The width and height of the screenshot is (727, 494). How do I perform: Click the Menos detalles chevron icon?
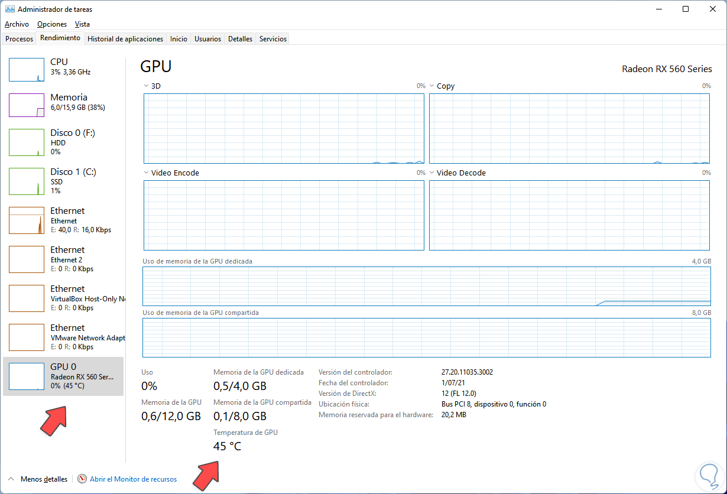(x=11, y=479)
